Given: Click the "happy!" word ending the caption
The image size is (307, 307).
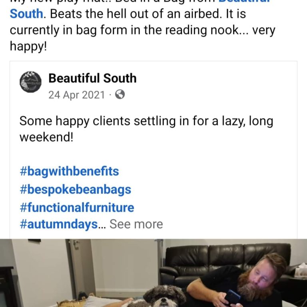Looking at the screenshot, I should pos(28,46).
